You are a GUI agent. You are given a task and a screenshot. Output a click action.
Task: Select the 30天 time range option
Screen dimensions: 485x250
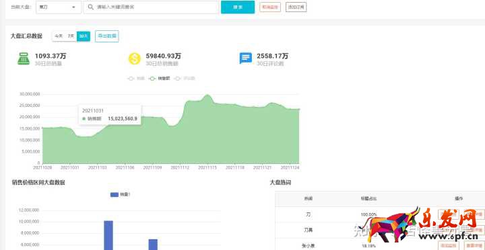point(84,36)
